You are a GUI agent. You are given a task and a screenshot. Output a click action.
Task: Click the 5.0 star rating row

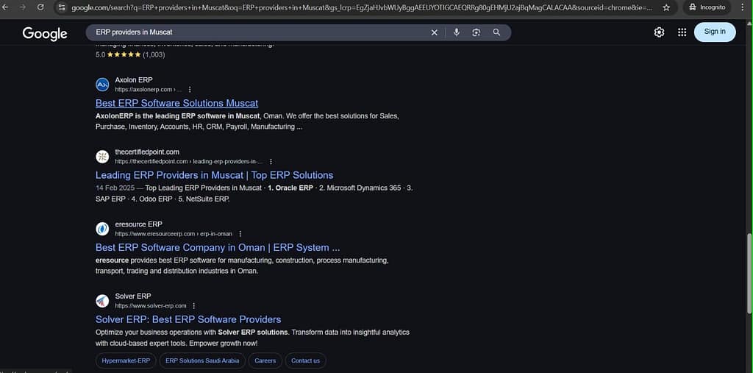pos(130,54)
